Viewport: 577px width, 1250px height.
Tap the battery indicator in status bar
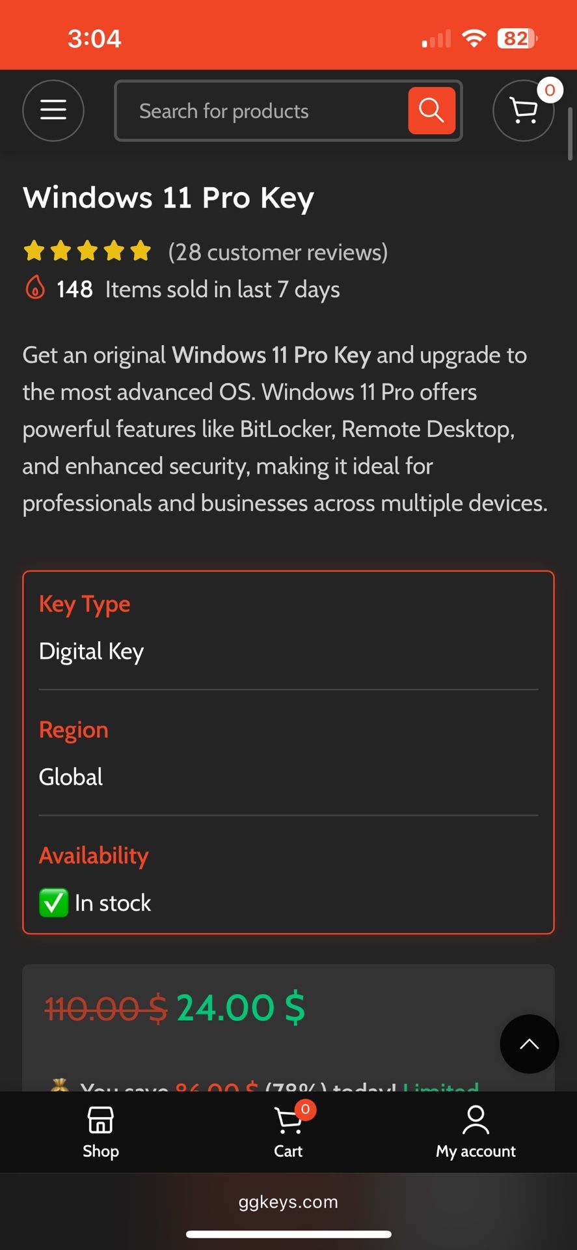[517, 38]
